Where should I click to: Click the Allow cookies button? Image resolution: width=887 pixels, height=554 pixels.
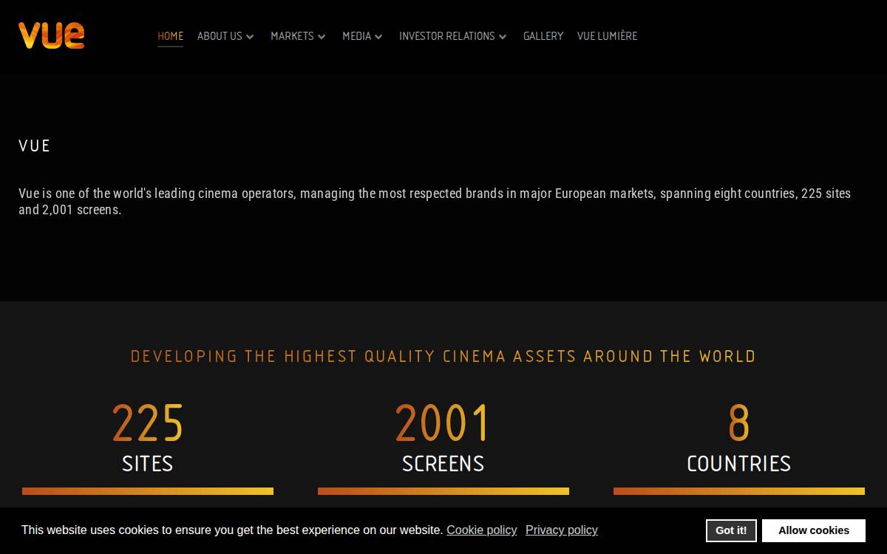[814, 530]
